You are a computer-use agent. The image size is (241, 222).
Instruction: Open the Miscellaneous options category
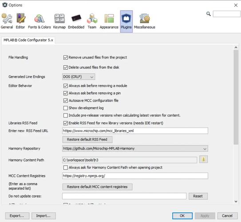click(145, 21)
